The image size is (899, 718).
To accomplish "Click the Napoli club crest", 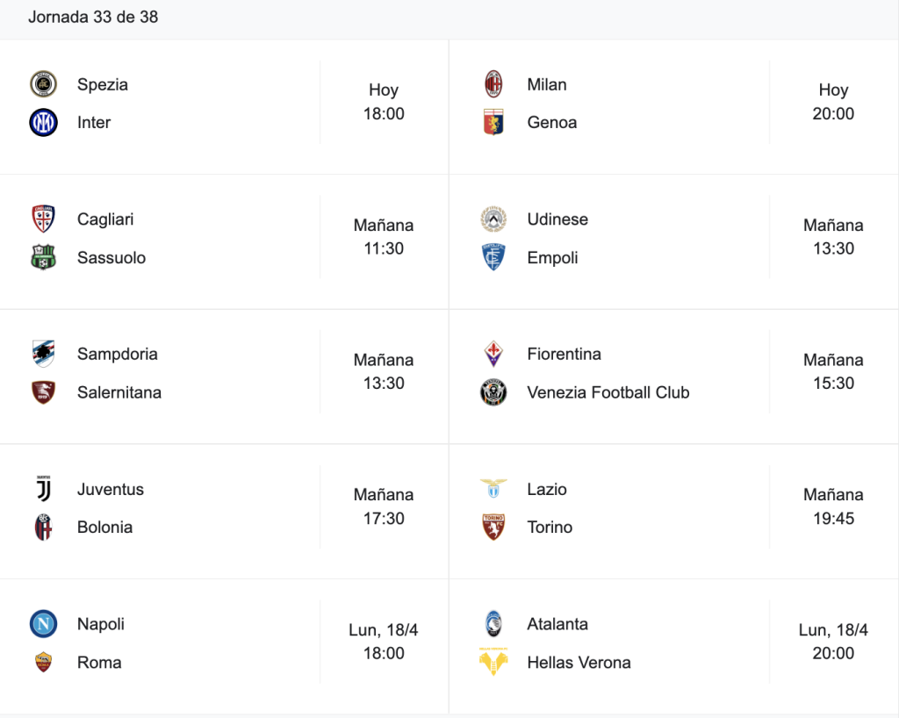I will tap(44, 624).
